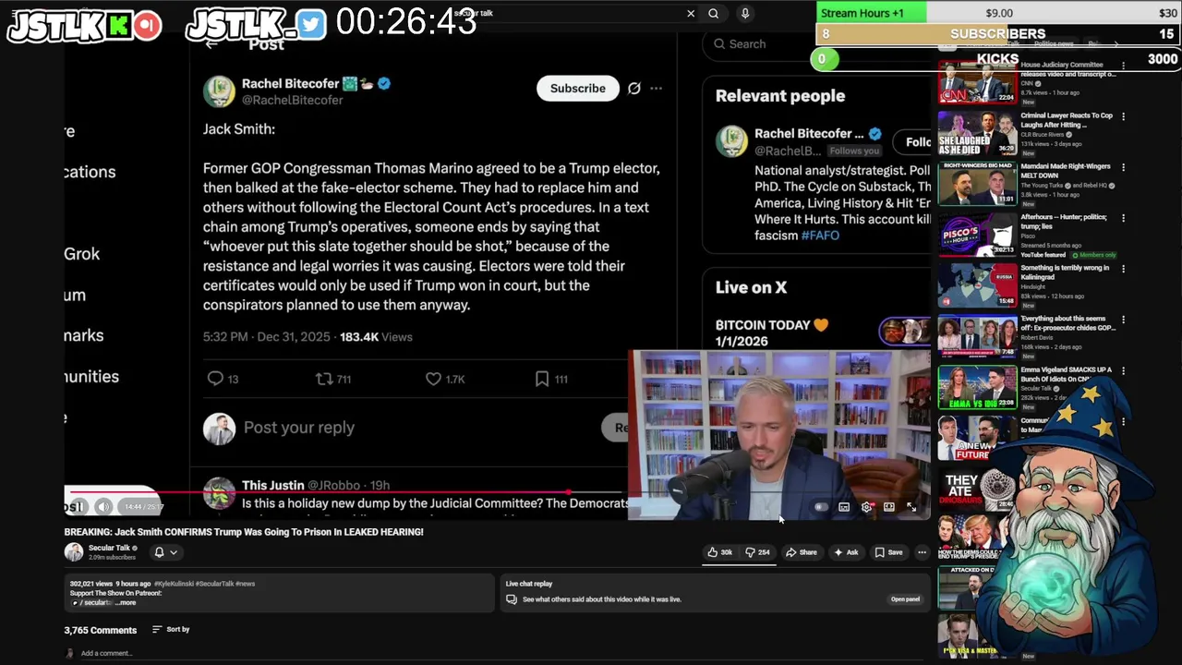Open the CNN House Judiciary Committee video thumbnail
Viewport: 1182px width, 665px height.
977,82
